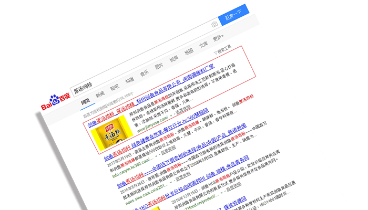Expand the 更多» tab list

point(218,38)
